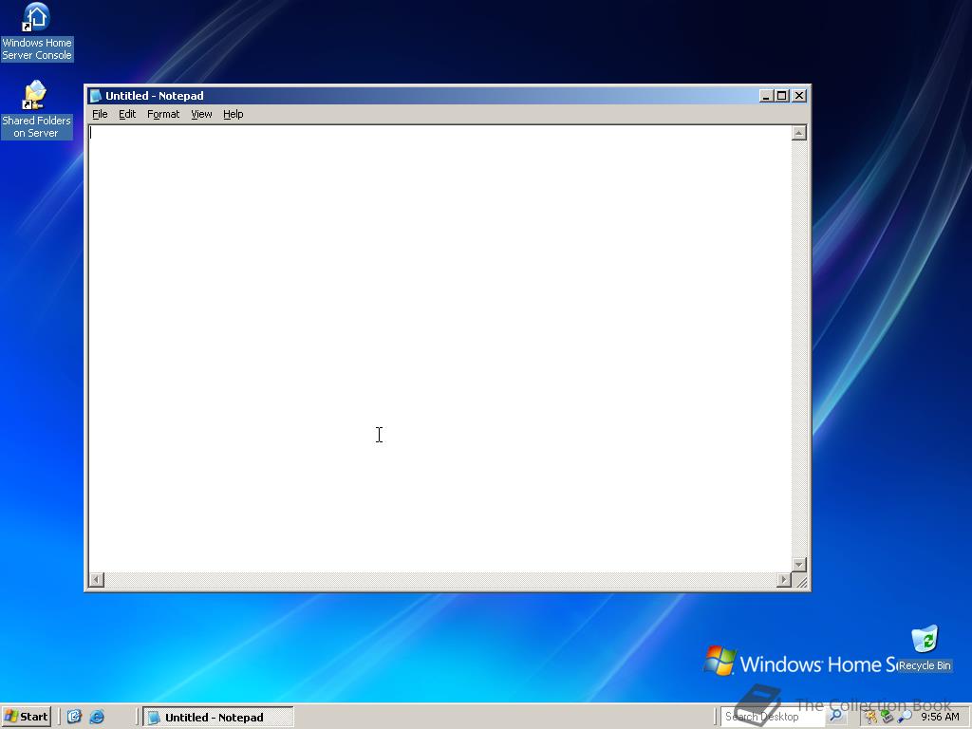Click the Search Desktop input field
This screenshot has height=729, width=972.
[x=773, y=717]
